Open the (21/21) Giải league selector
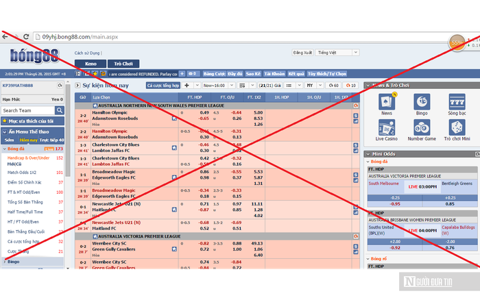 click(269, 86)
